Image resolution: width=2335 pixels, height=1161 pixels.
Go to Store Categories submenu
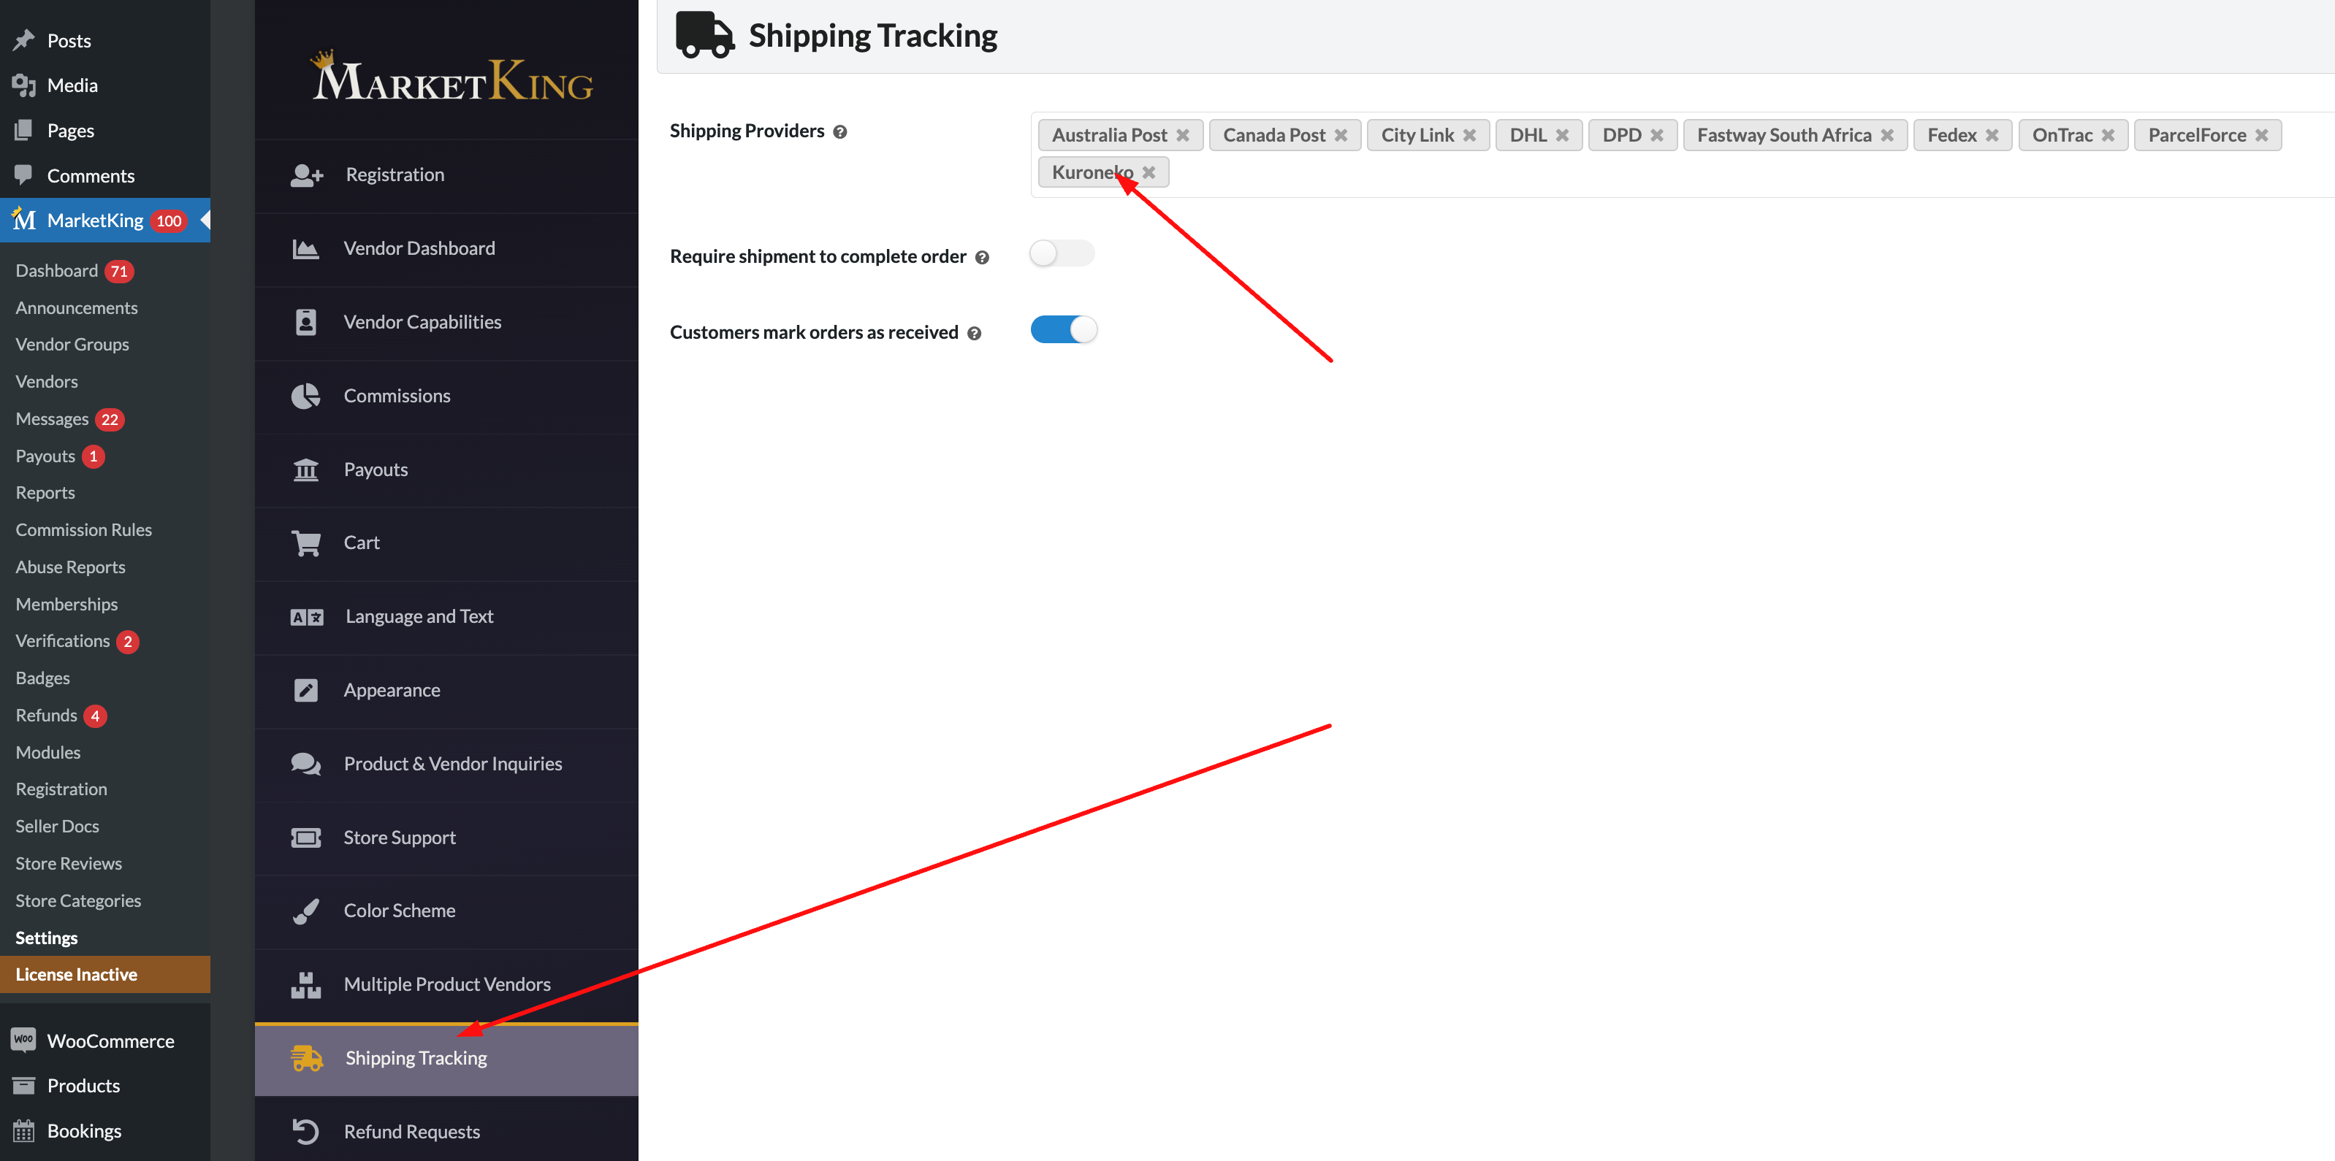coord(78,901)
